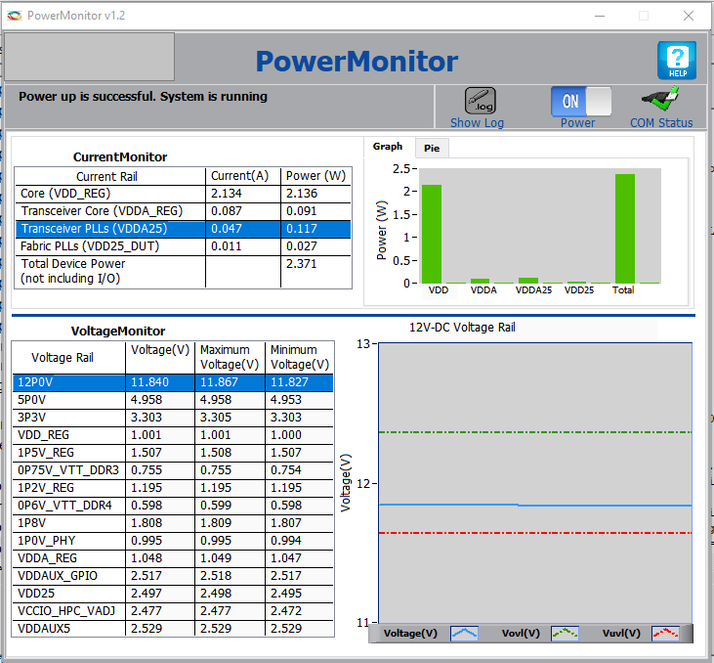
Task: Open the Help icon
Action: [x=676, y=61]
